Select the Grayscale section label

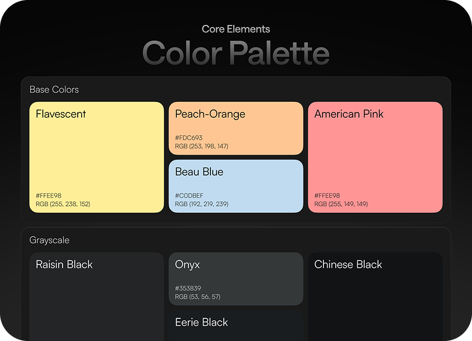coord(49,240)
